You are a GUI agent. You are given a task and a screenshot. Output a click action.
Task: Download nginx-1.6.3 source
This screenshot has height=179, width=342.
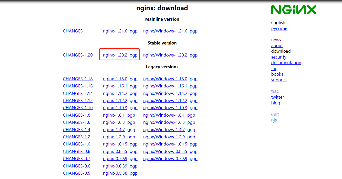(114, 122)
